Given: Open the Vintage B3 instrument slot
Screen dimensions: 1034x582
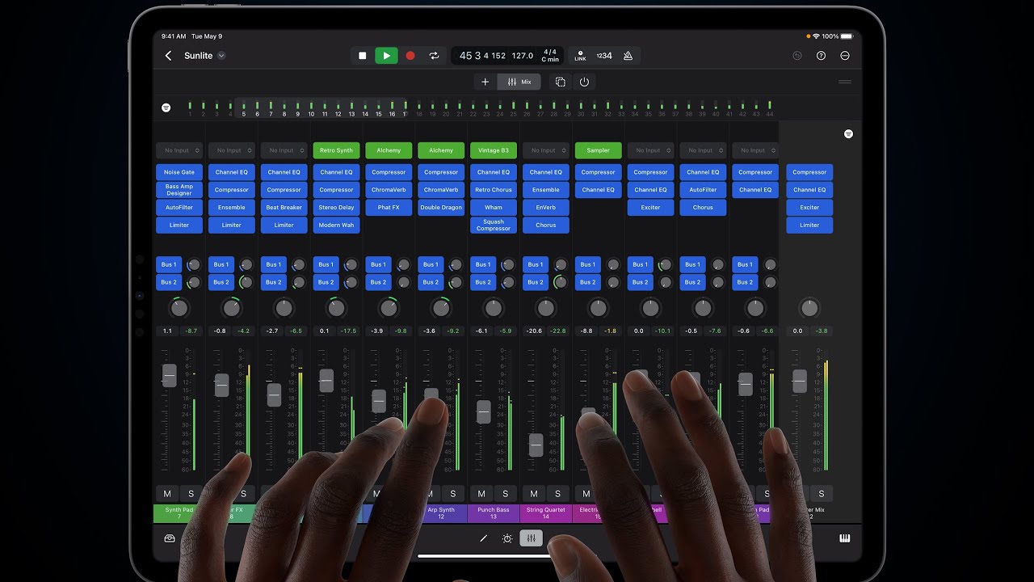Looking at the screenshot, I should click(494, 150).
